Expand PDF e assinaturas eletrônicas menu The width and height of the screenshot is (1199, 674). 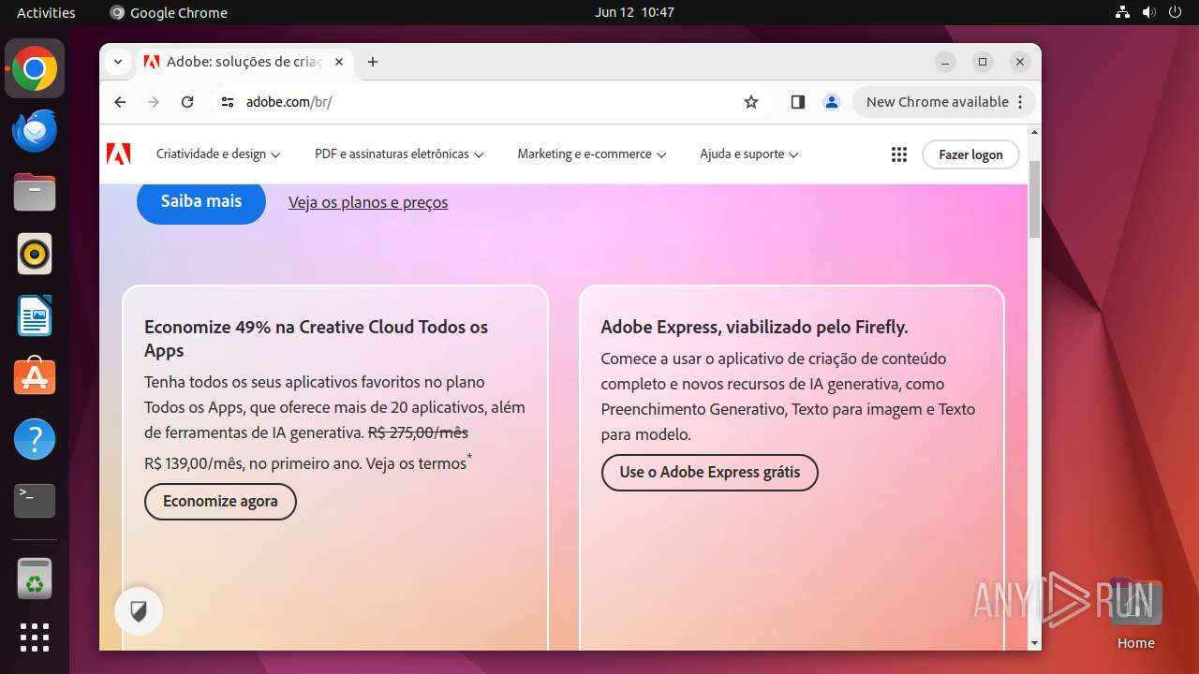[399, 154]
